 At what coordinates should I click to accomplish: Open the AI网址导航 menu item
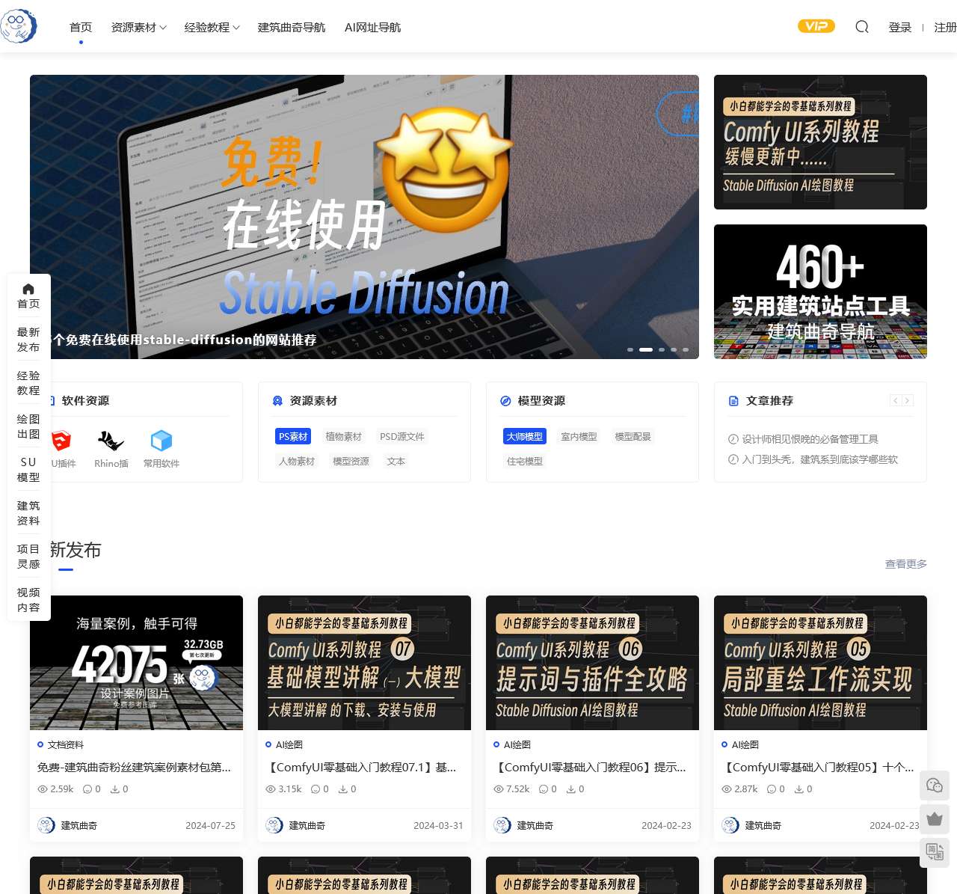[372, 28]
